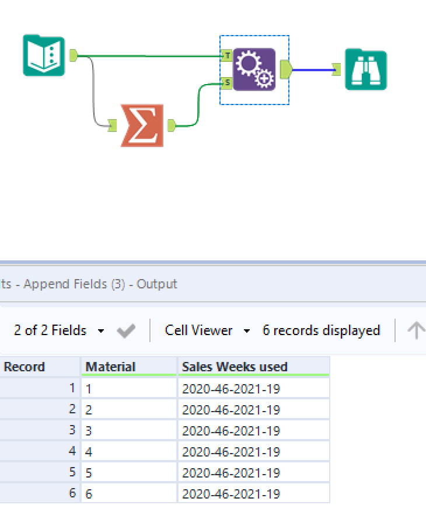This screenshot has height=526, width=426.
Task: Click the checkmark apply icon
Action: [126, 331]
